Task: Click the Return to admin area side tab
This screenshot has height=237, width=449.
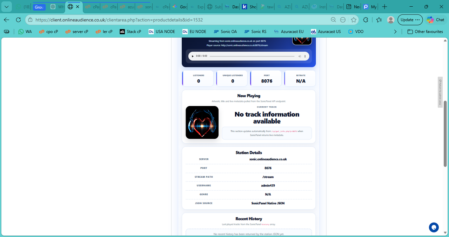Action: pyautogui.click(x=440, y=92)
